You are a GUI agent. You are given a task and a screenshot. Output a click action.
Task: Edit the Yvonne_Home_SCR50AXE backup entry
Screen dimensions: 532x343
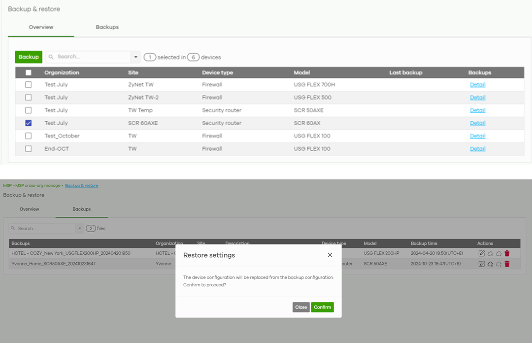481,264
